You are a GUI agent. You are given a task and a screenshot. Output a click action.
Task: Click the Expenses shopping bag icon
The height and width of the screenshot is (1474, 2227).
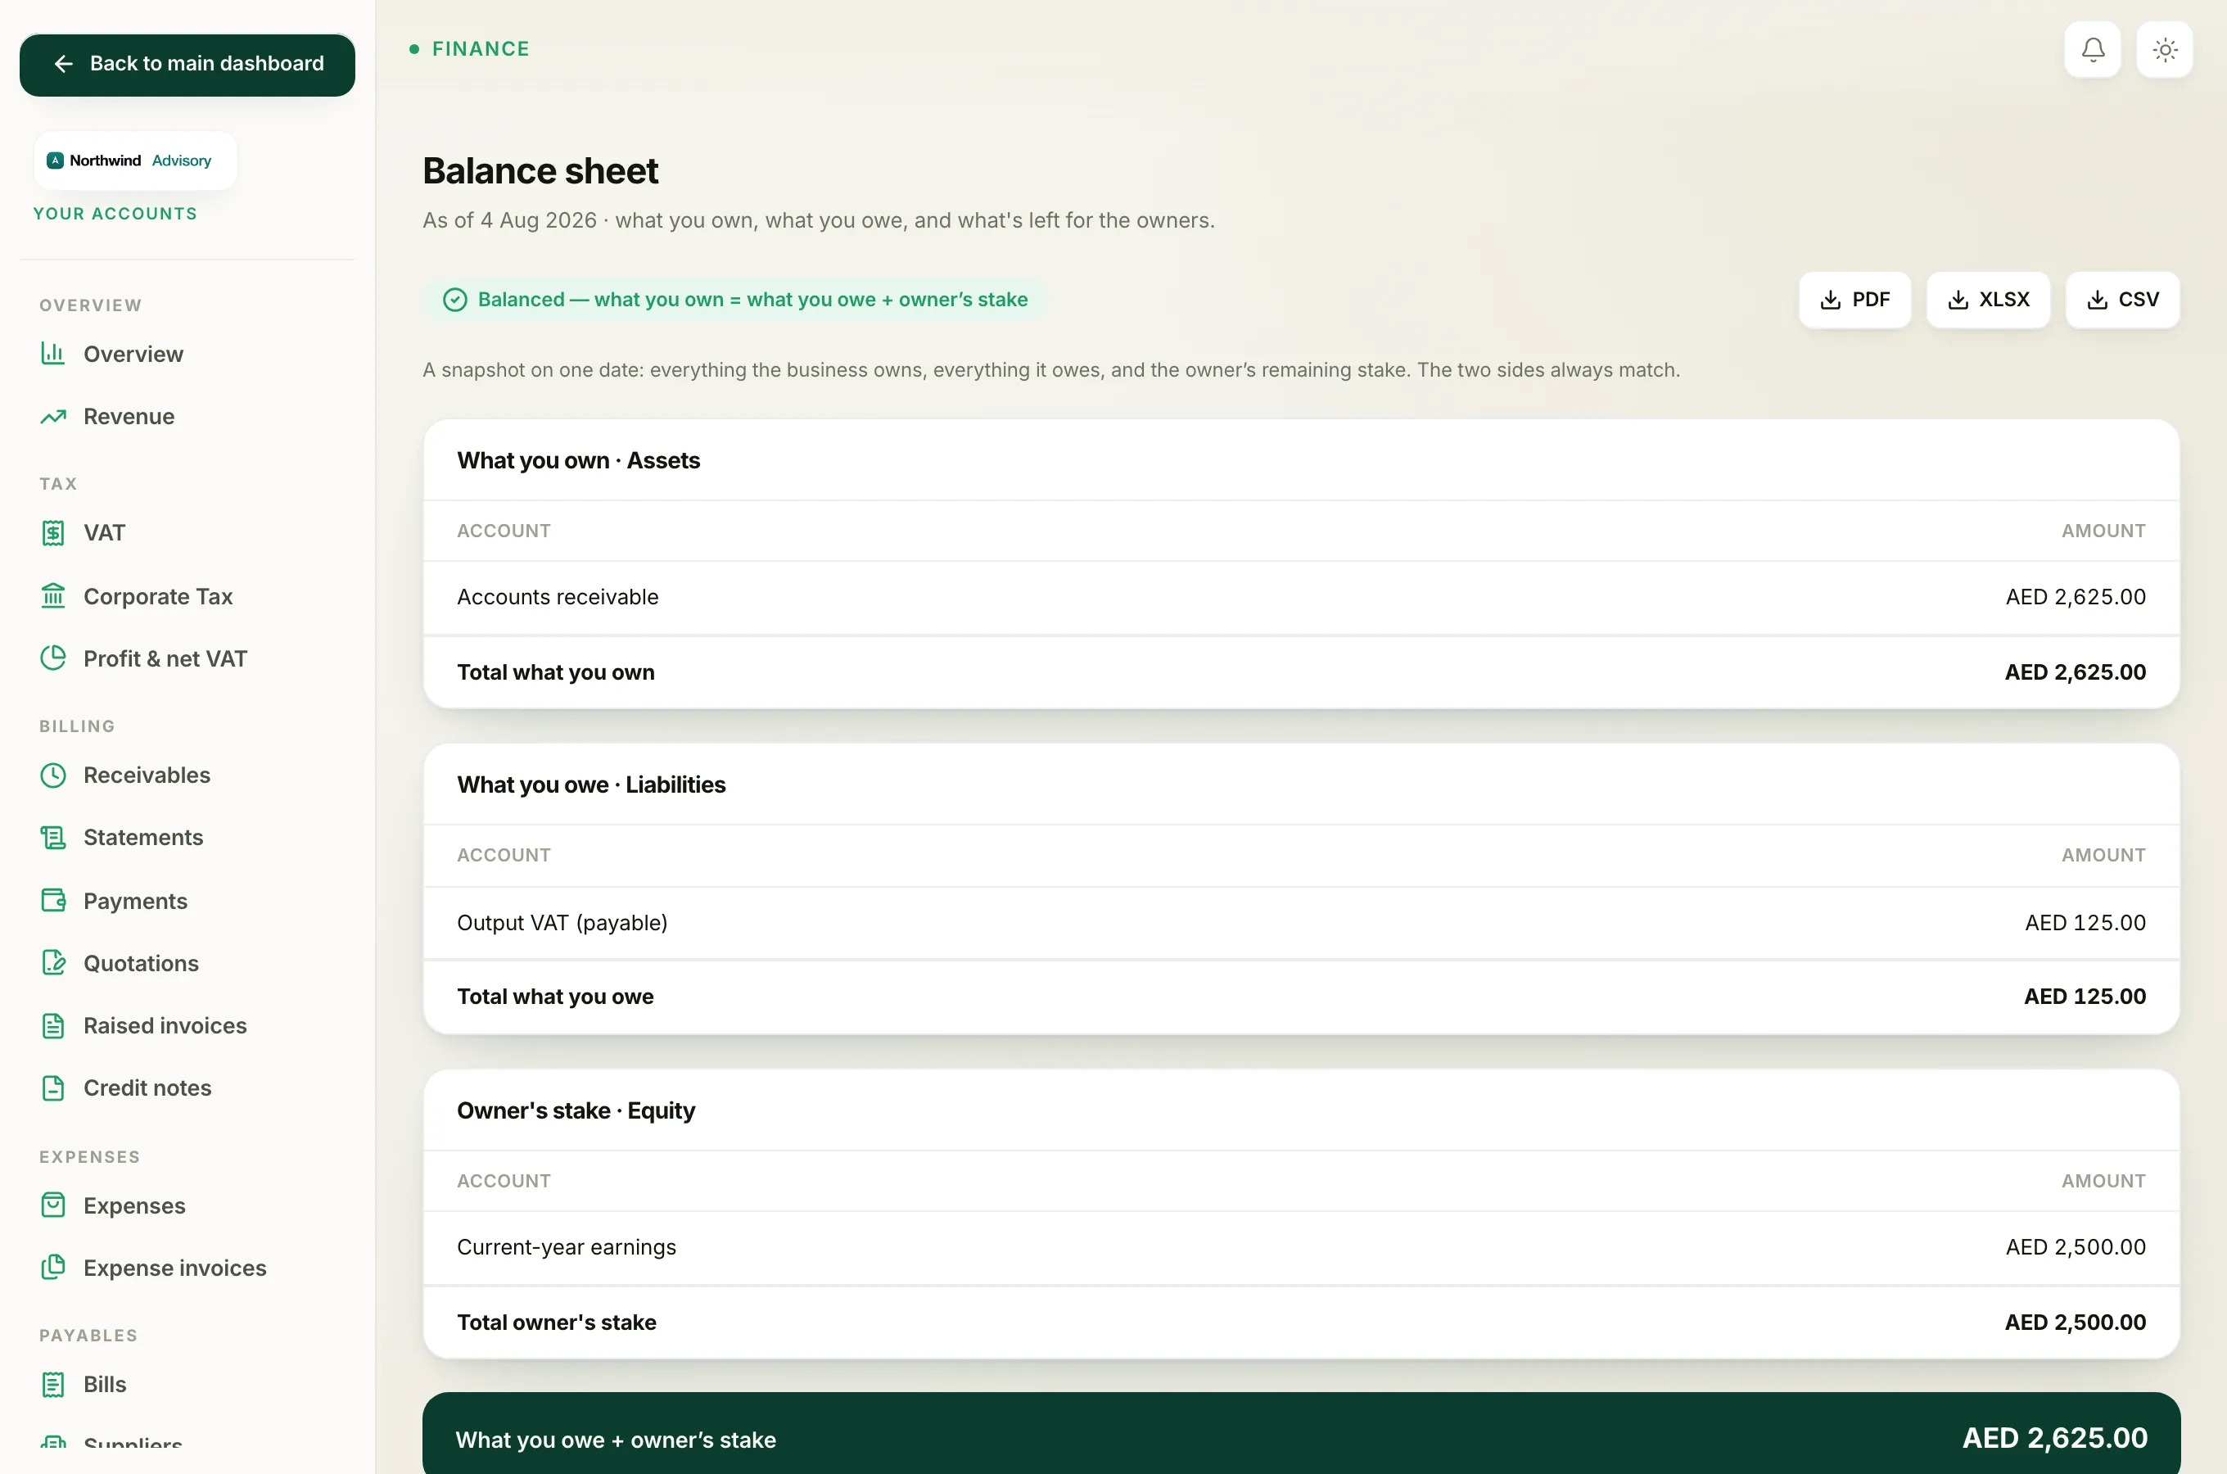[52, 1205]
